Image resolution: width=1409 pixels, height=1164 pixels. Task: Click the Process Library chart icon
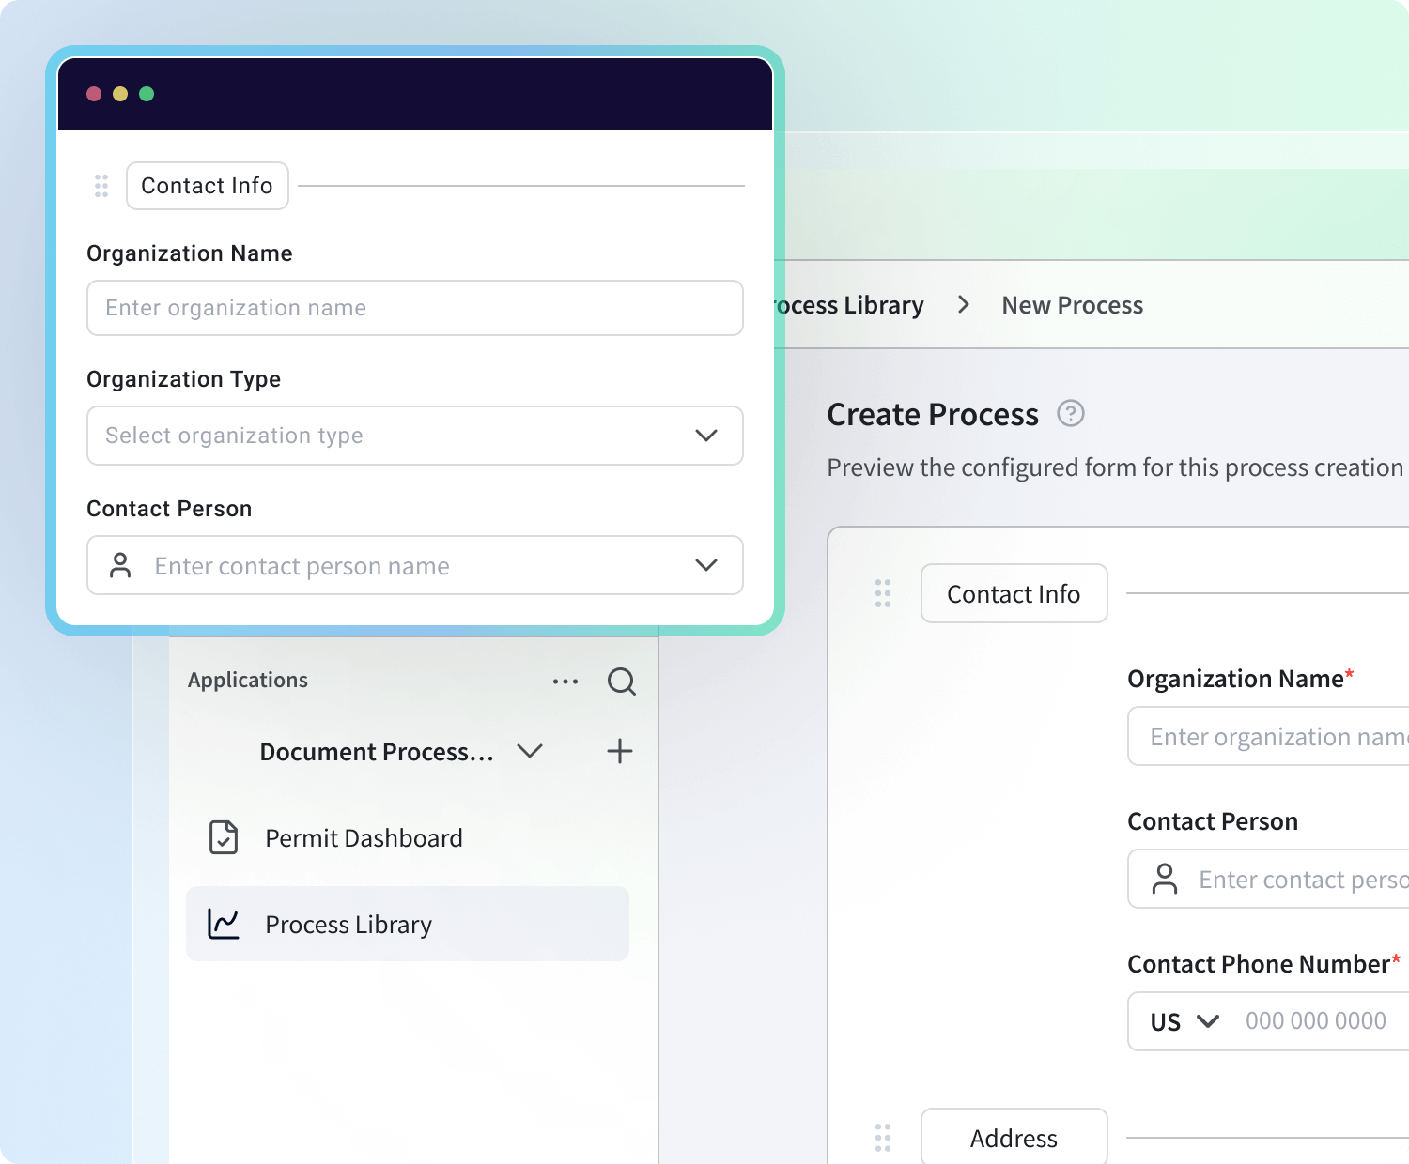(224, 924)
